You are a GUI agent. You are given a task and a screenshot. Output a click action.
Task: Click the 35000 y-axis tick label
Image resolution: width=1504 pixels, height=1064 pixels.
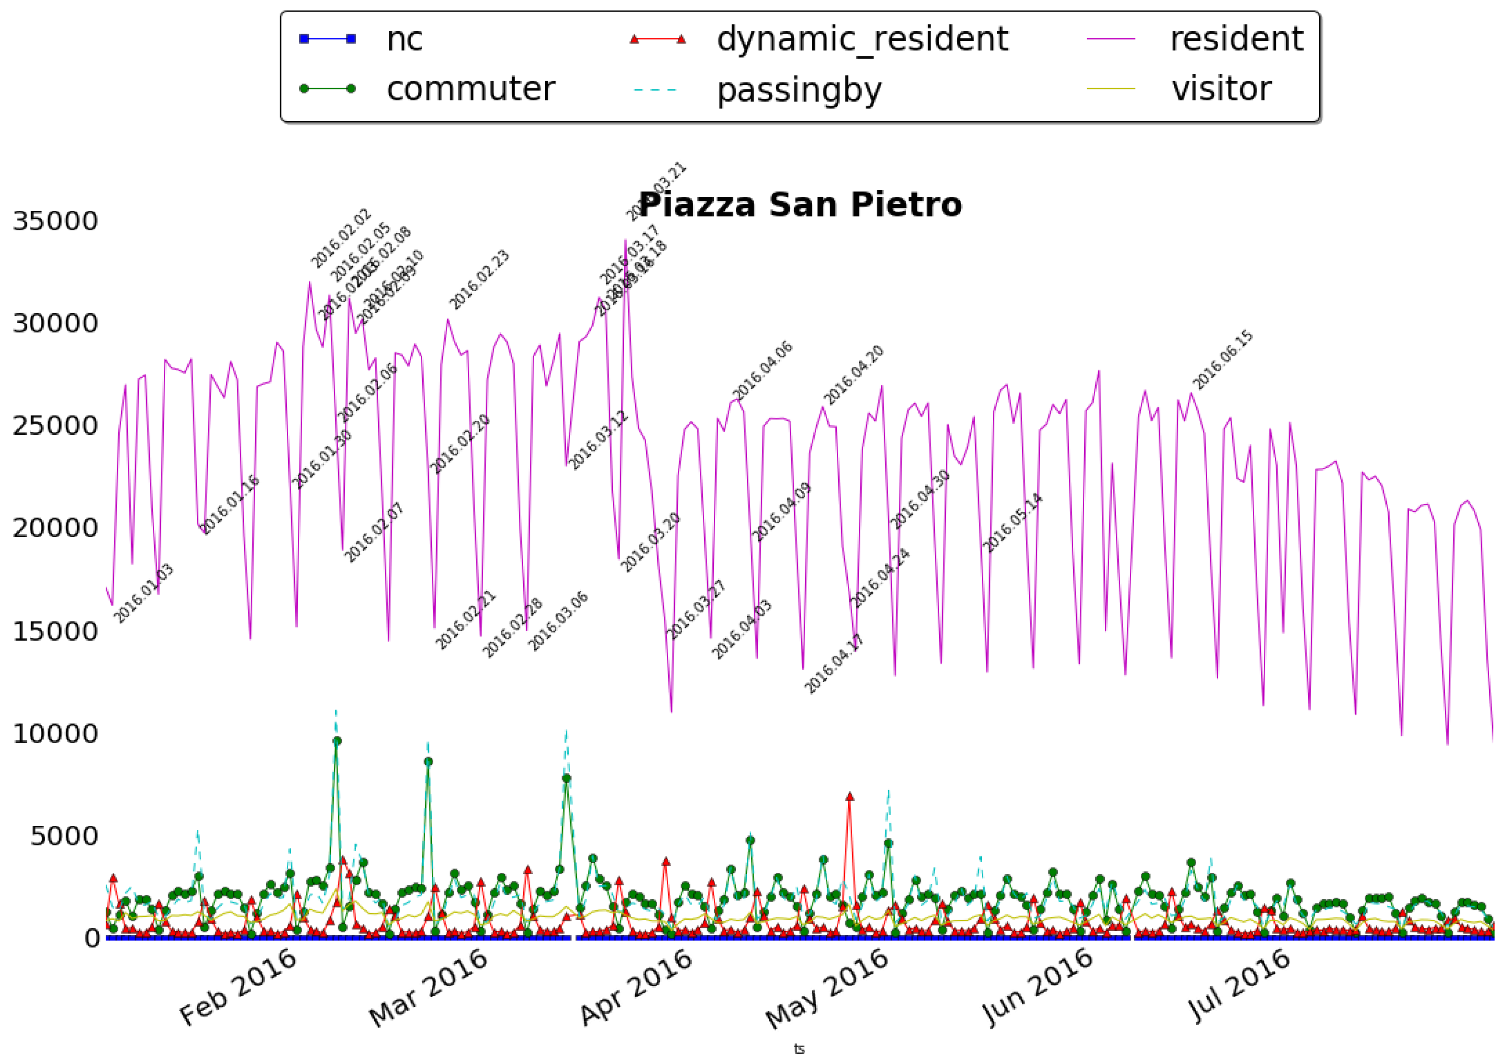click(56, 221)
